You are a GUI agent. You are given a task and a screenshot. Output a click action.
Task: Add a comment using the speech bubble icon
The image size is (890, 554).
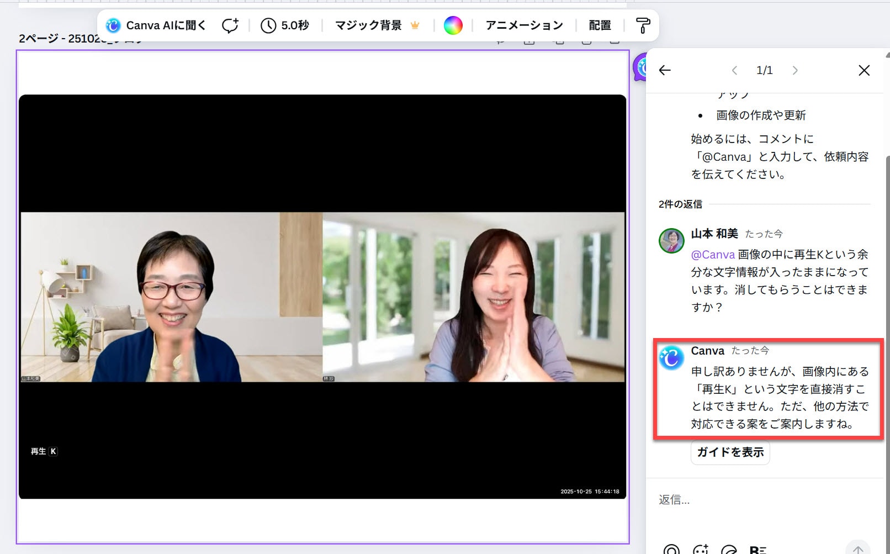click(230, 25)
